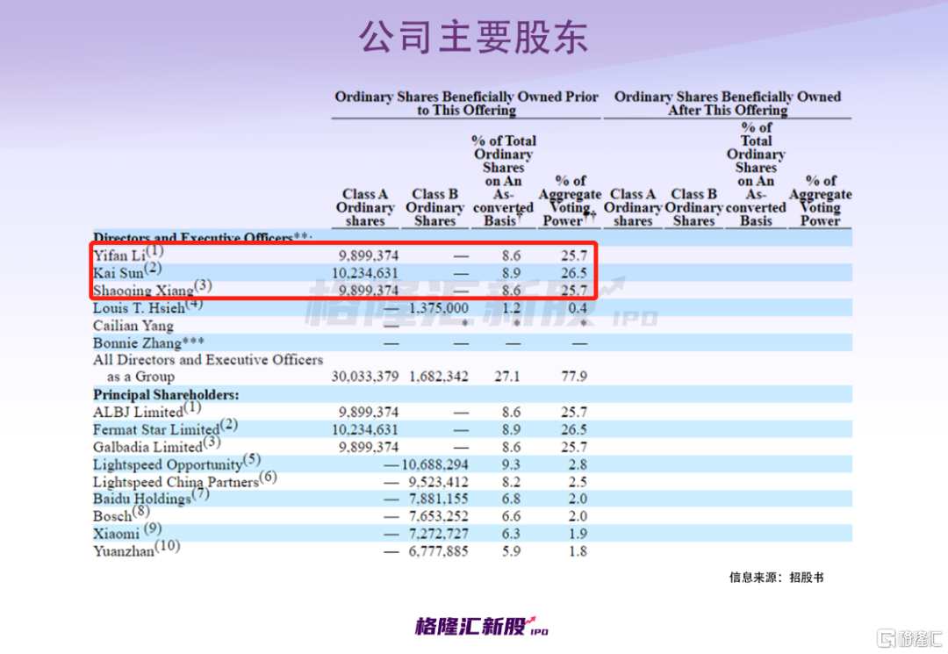Select the 'Xiaomi' row name
Screen dimensions: 948x654
(127, 533)
